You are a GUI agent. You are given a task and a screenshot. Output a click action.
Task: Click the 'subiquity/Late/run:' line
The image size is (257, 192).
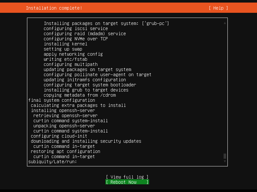53,162
